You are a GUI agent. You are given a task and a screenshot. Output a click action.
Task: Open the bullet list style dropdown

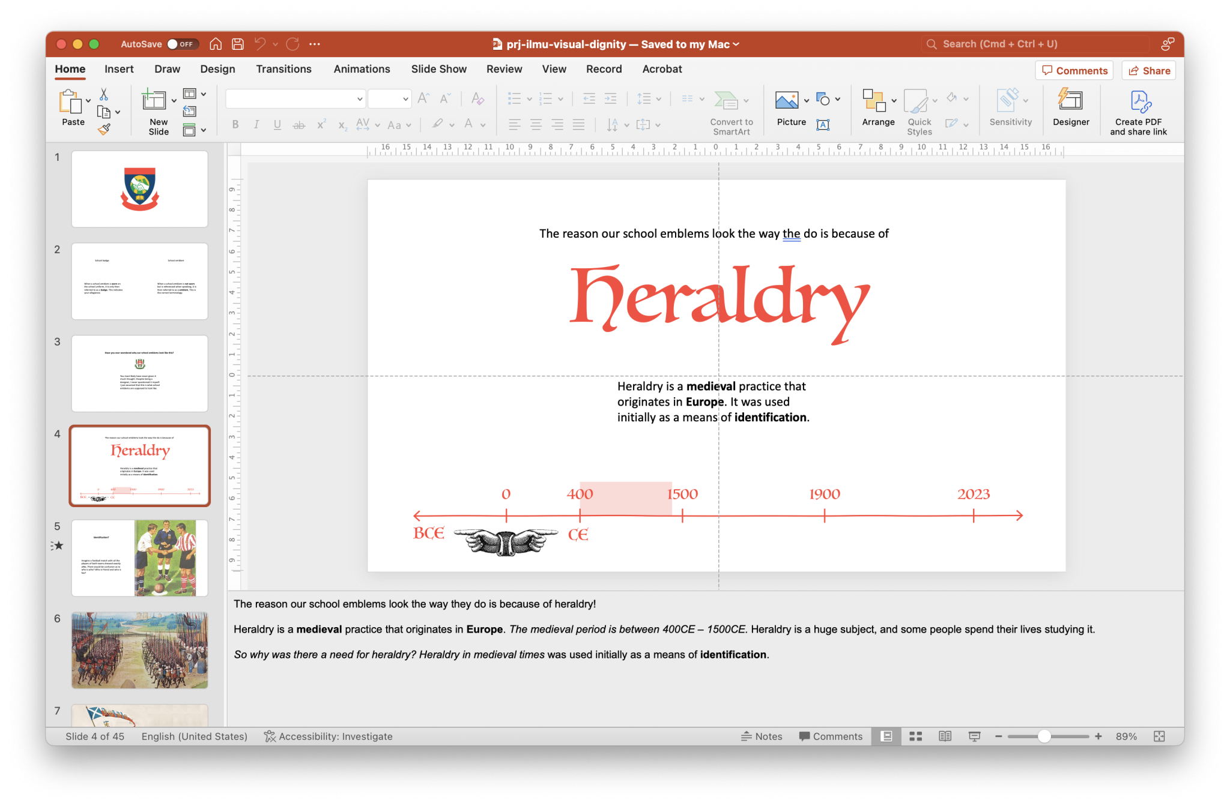pyautogui.click(x=529, y=98)
